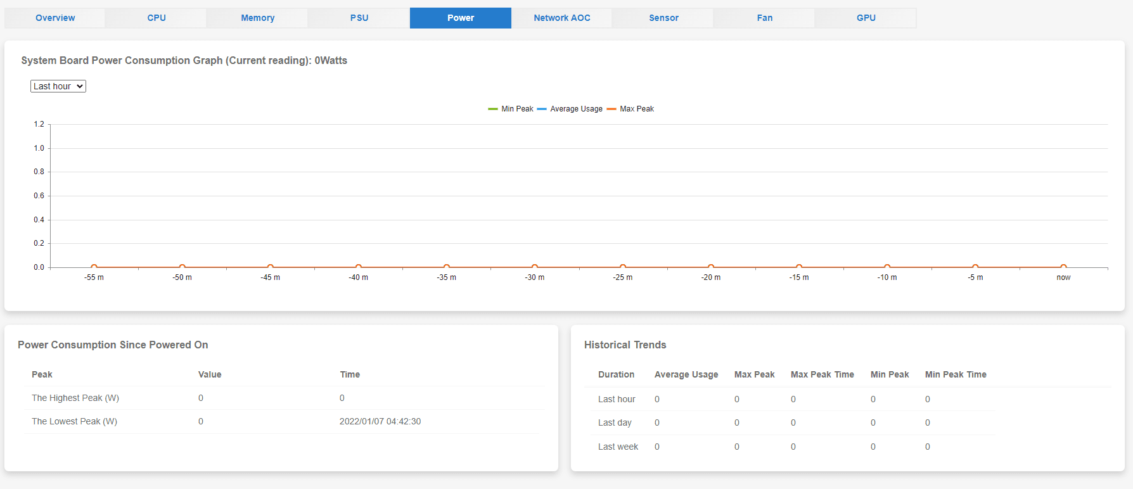Click the 1.2 y-axis label

[x=39, y=124]
